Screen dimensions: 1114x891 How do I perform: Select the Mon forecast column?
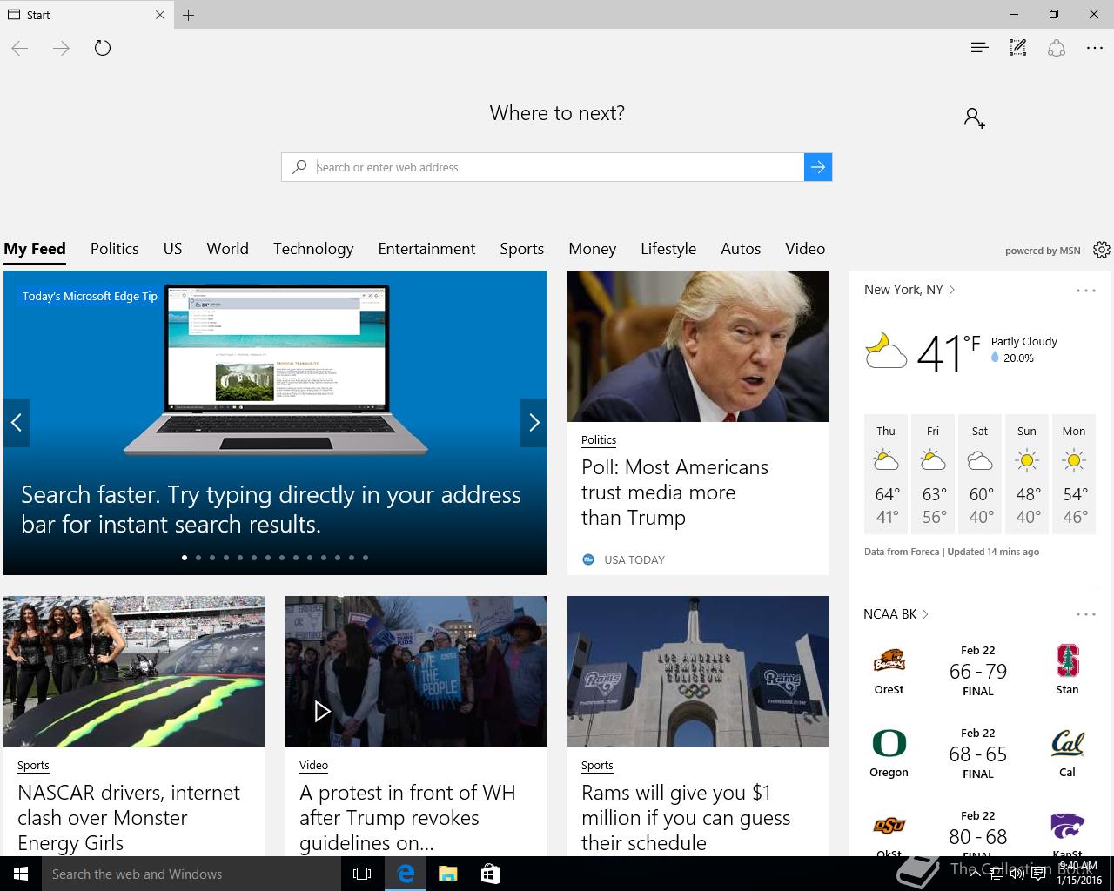(1074, 474)
